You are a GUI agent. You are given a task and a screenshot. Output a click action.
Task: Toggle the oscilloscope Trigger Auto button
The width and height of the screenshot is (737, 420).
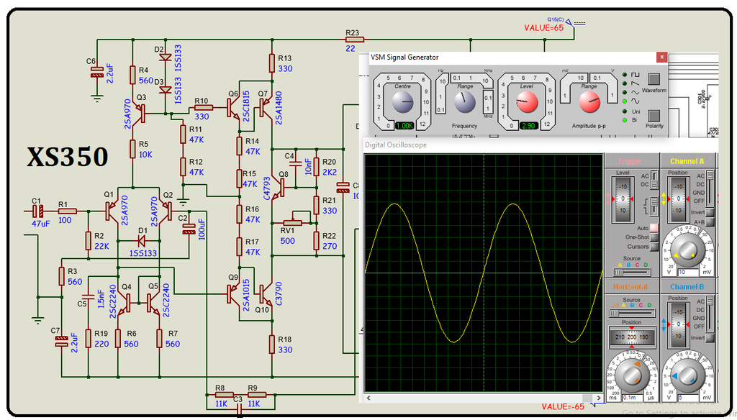(654, 228)
